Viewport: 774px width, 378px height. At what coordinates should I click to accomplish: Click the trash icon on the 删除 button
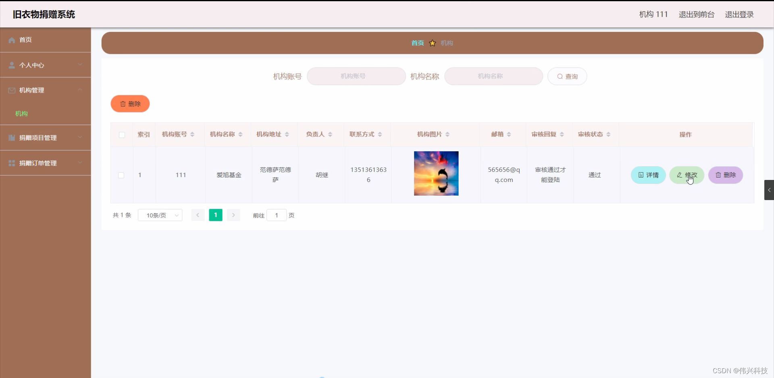123,103
